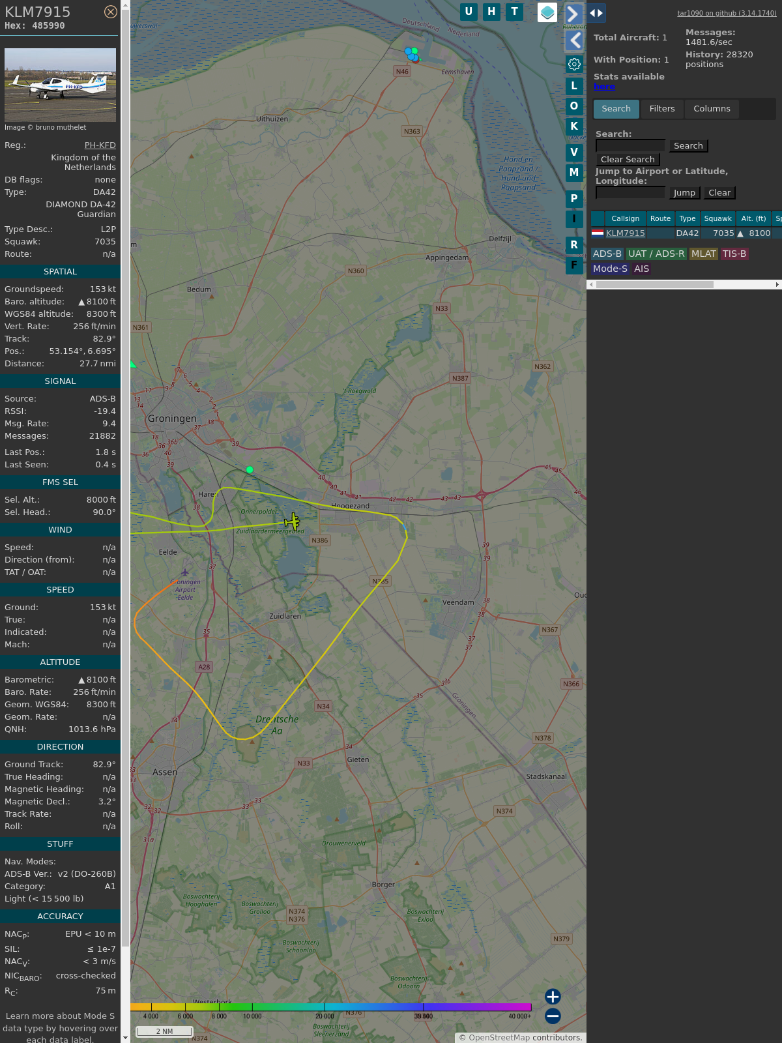
Task: Toggle sidebar width with double-arrow button
Action: coord(596,13)
